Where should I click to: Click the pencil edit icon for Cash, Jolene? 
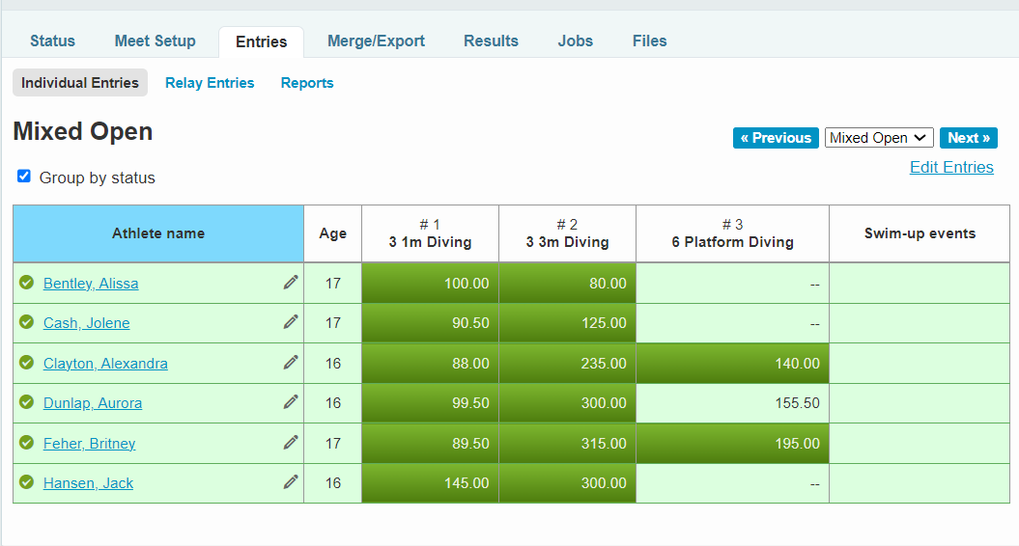291,322
